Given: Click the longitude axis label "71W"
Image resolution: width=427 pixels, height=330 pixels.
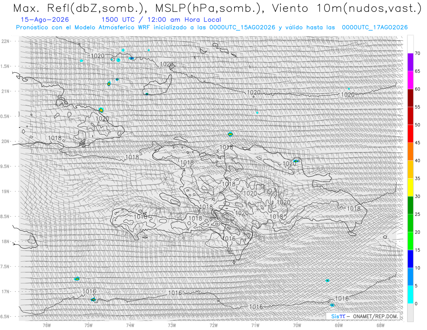Looking at the screenshot, I should coord(255,325).
